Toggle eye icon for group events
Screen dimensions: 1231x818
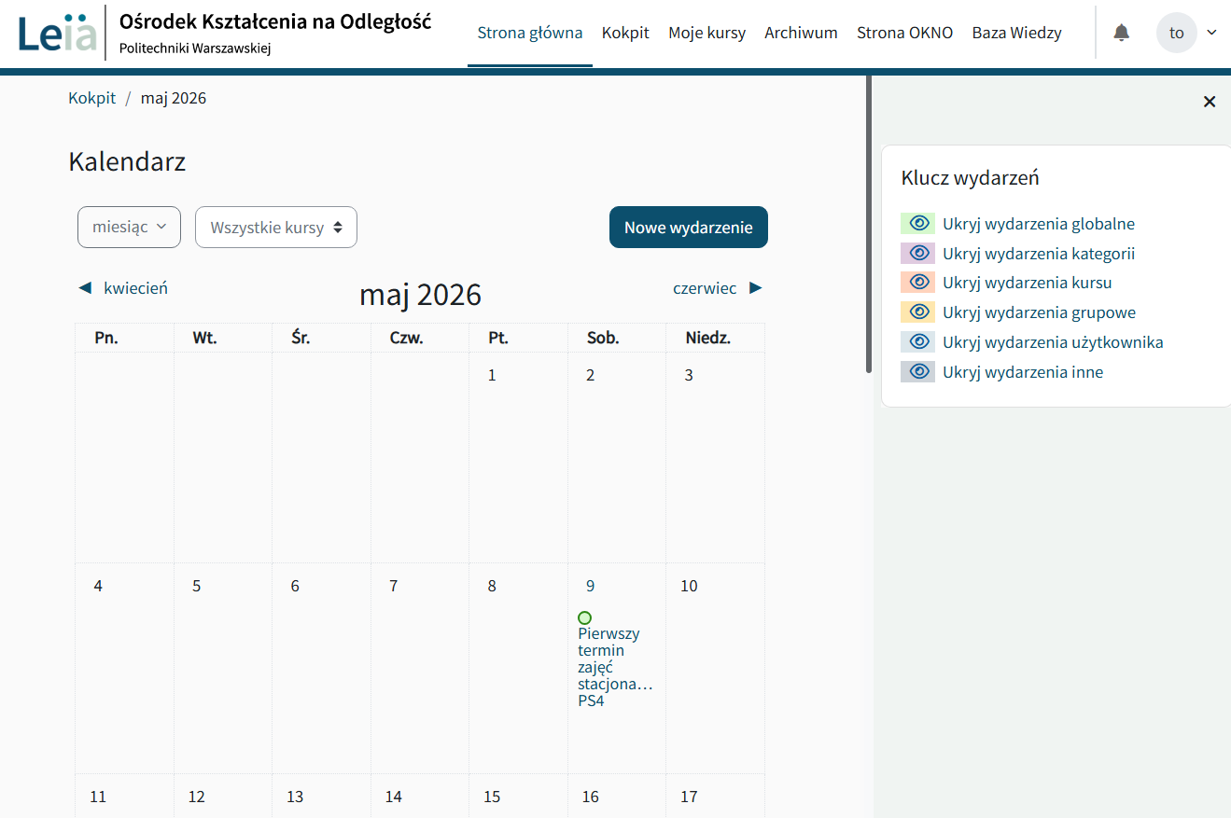tap(917, 312)
